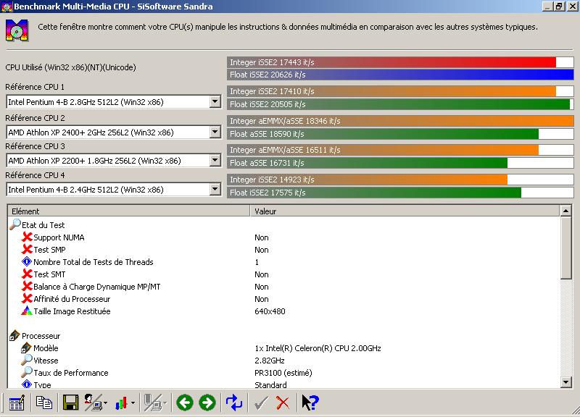Click the module options spreadsheet icon in toolbar
Screen dimensions: 580x417
point(16,403)
